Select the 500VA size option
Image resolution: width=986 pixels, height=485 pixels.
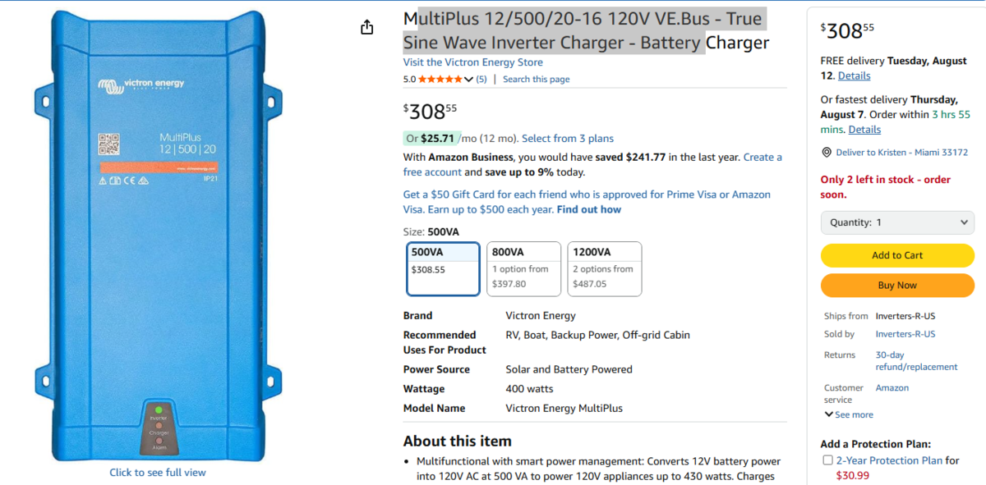(x=444, y=268)
